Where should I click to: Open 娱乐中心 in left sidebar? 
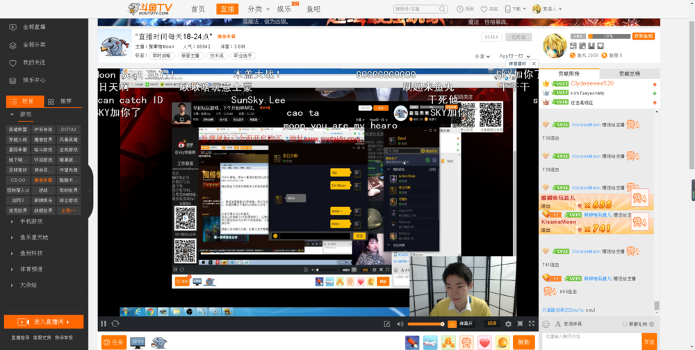click(33, 80)
